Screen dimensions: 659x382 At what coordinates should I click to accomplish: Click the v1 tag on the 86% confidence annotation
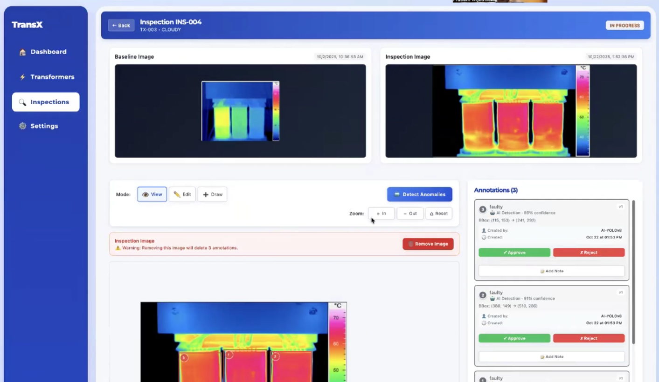[x=620, y=207]
